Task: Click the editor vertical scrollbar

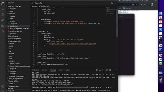Action: click(117, 23)
